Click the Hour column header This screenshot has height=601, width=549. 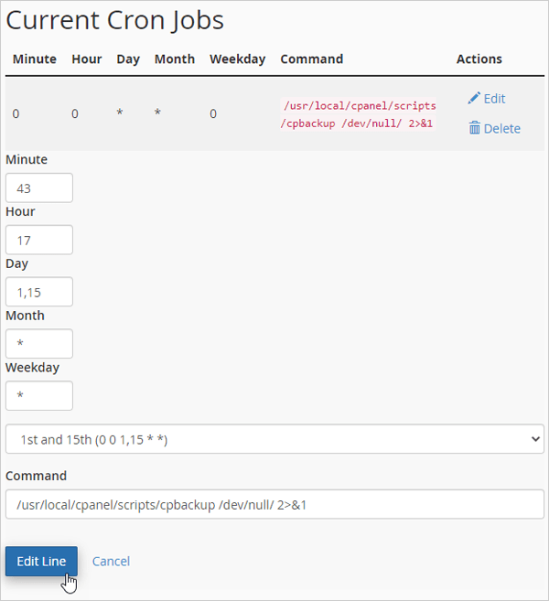point(87,59)
